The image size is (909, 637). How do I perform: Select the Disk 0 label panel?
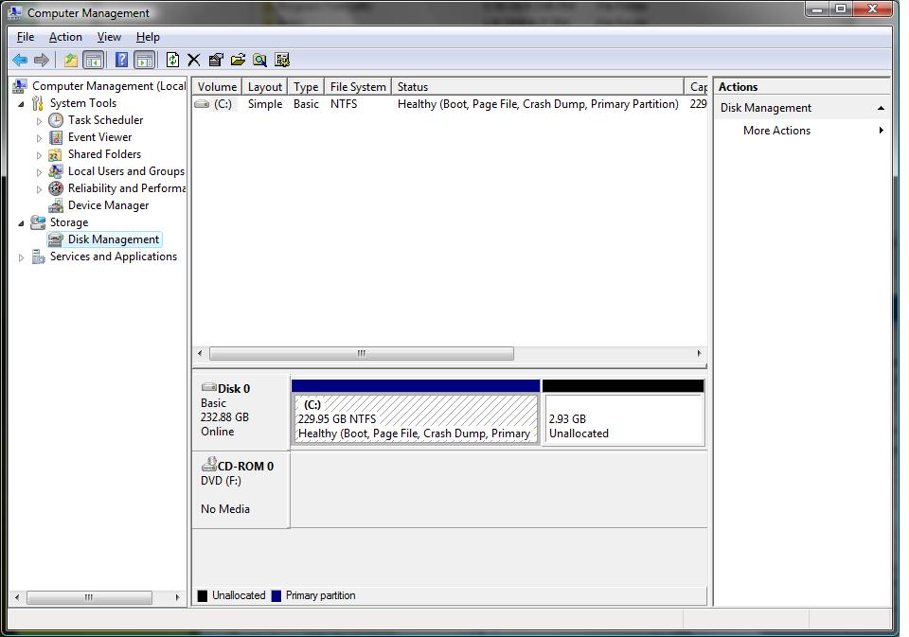[241, 411]
